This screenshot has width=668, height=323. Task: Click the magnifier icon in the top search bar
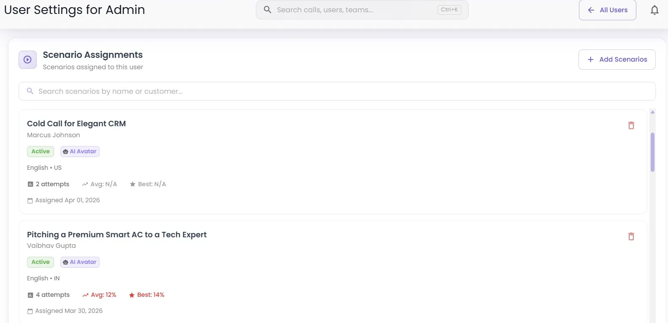point(267,10)
